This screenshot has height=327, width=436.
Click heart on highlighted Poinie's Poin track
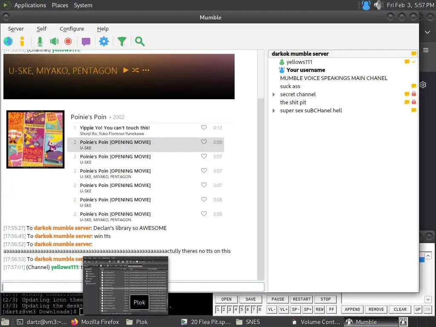(x=204, y=142)
